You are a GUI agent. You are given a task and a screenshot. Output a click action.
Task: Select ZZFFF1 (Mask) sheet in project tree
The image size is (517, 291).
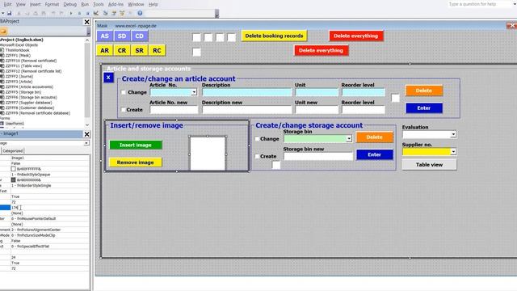pyautogui.click(x=18, y=56)
